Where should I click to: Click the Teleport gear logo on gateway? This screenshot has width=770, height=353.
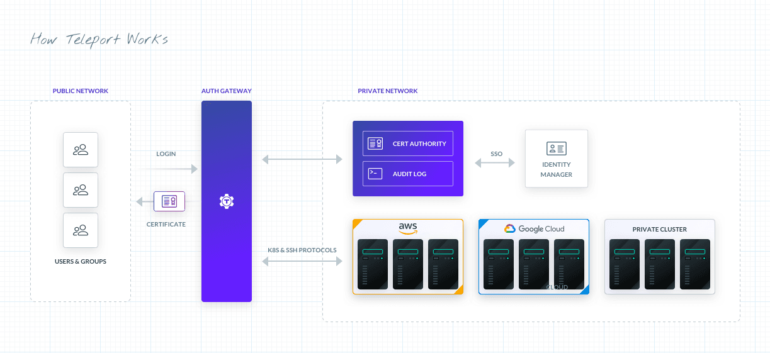pos(227,201)
